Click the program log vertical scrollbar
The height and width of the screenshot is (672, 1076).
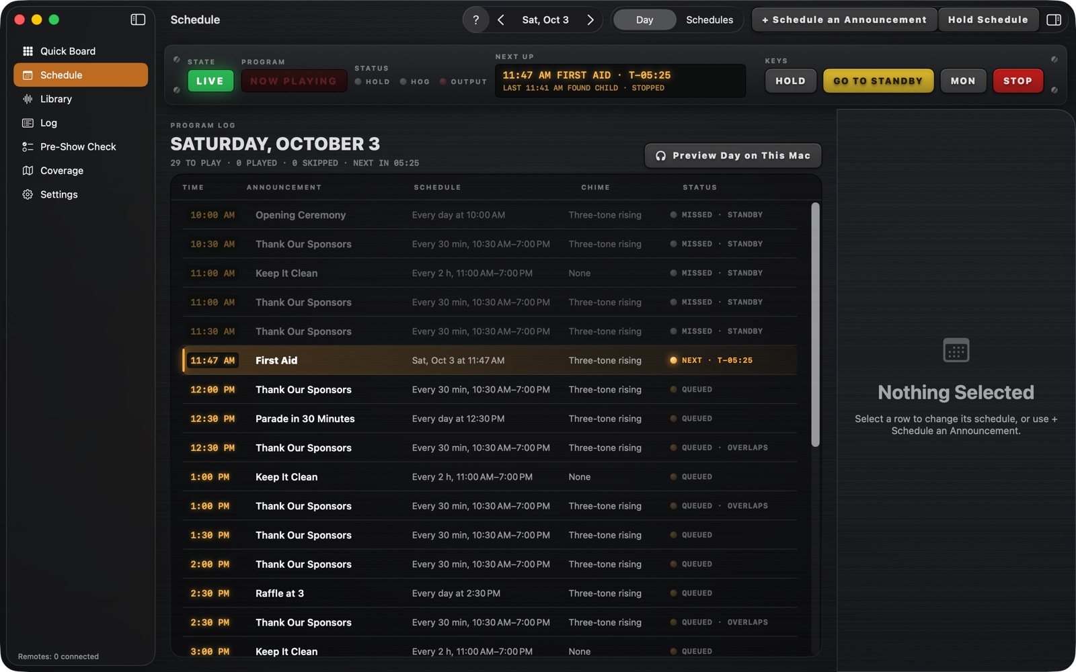(815, 325)
